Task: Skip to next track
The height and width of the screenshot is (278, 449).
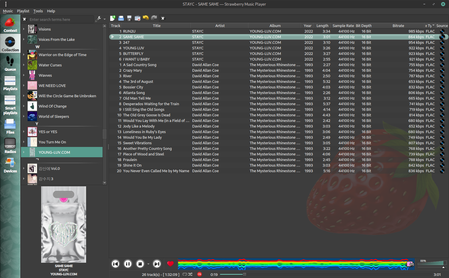Action: tap(157, 264)
